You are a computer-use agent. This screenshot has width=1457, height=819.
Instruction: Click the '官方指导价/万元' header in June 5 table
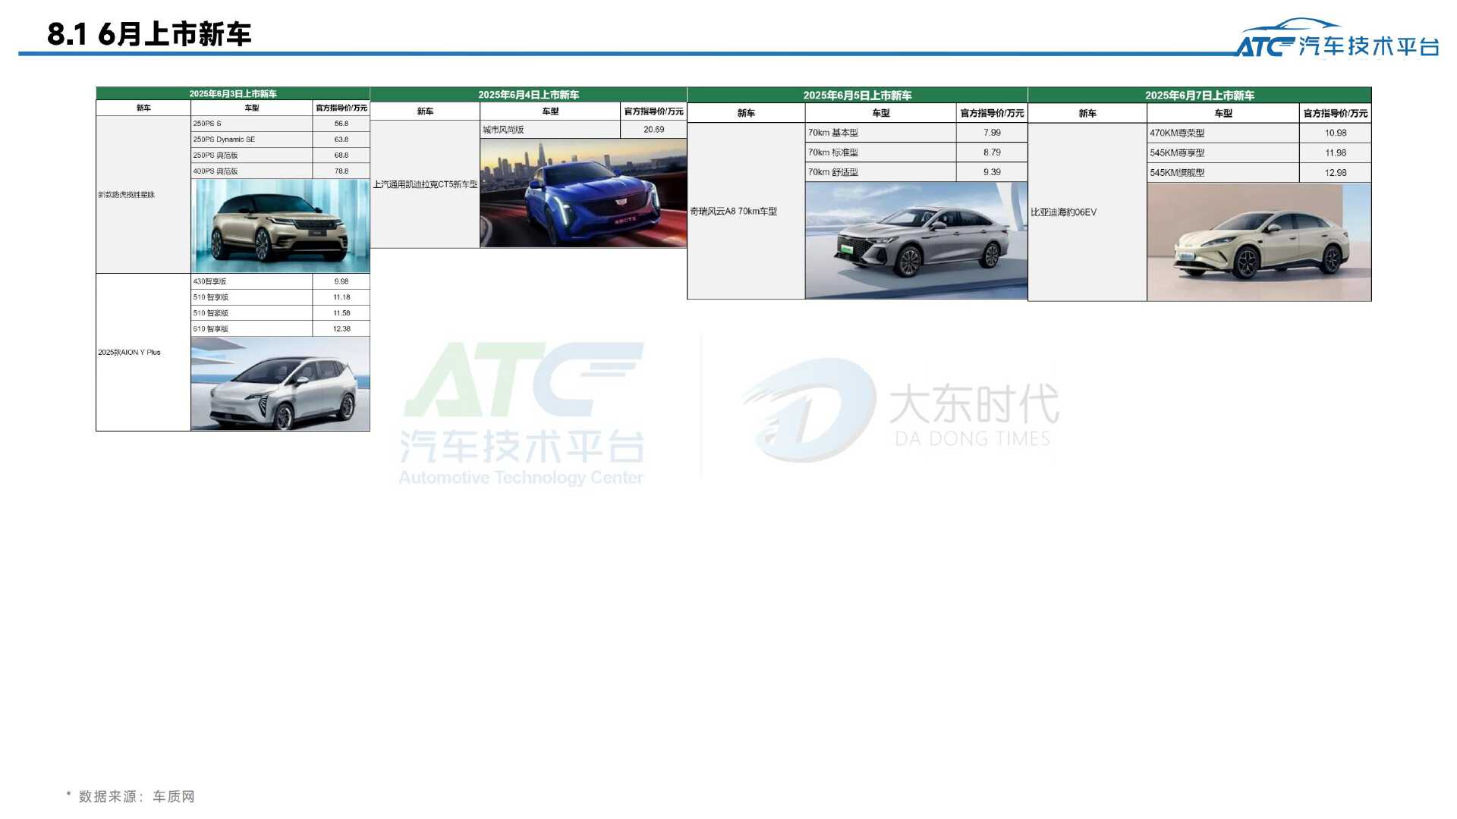(x=992, y=113)
